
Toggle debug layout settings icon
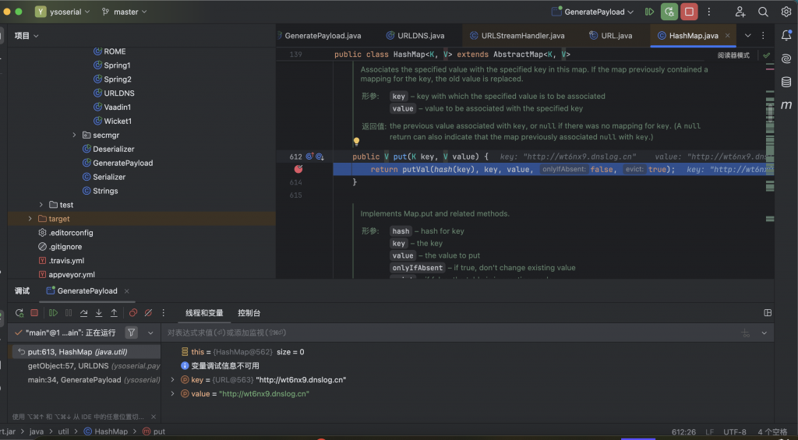point(768,313)
